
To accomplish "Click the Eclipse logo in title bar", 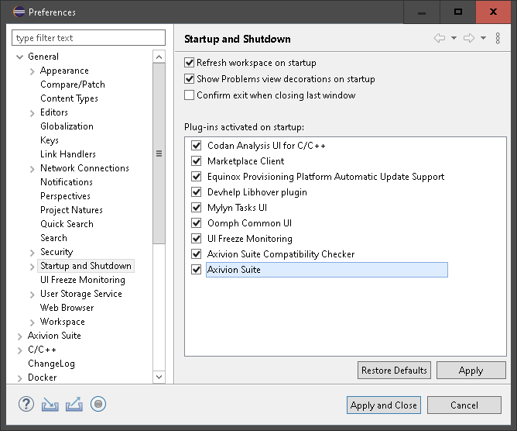I will tap(19, 12).
